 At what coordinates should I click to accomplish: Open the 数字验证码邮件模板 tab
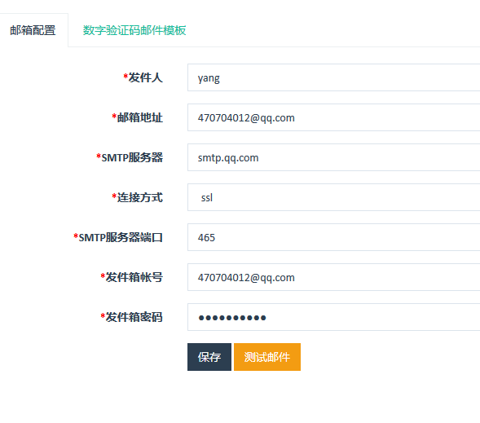click(x=134, y=30)
